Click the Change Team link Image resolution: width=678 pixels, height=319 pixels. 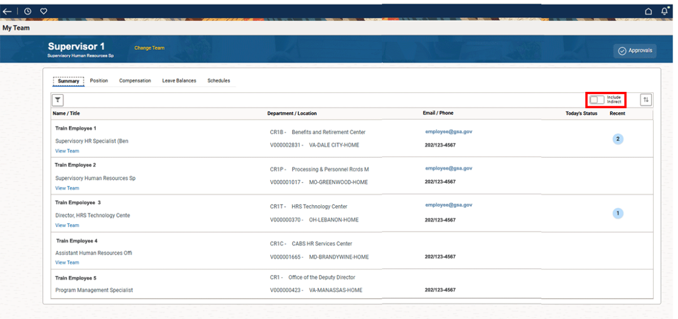(150, 48)
